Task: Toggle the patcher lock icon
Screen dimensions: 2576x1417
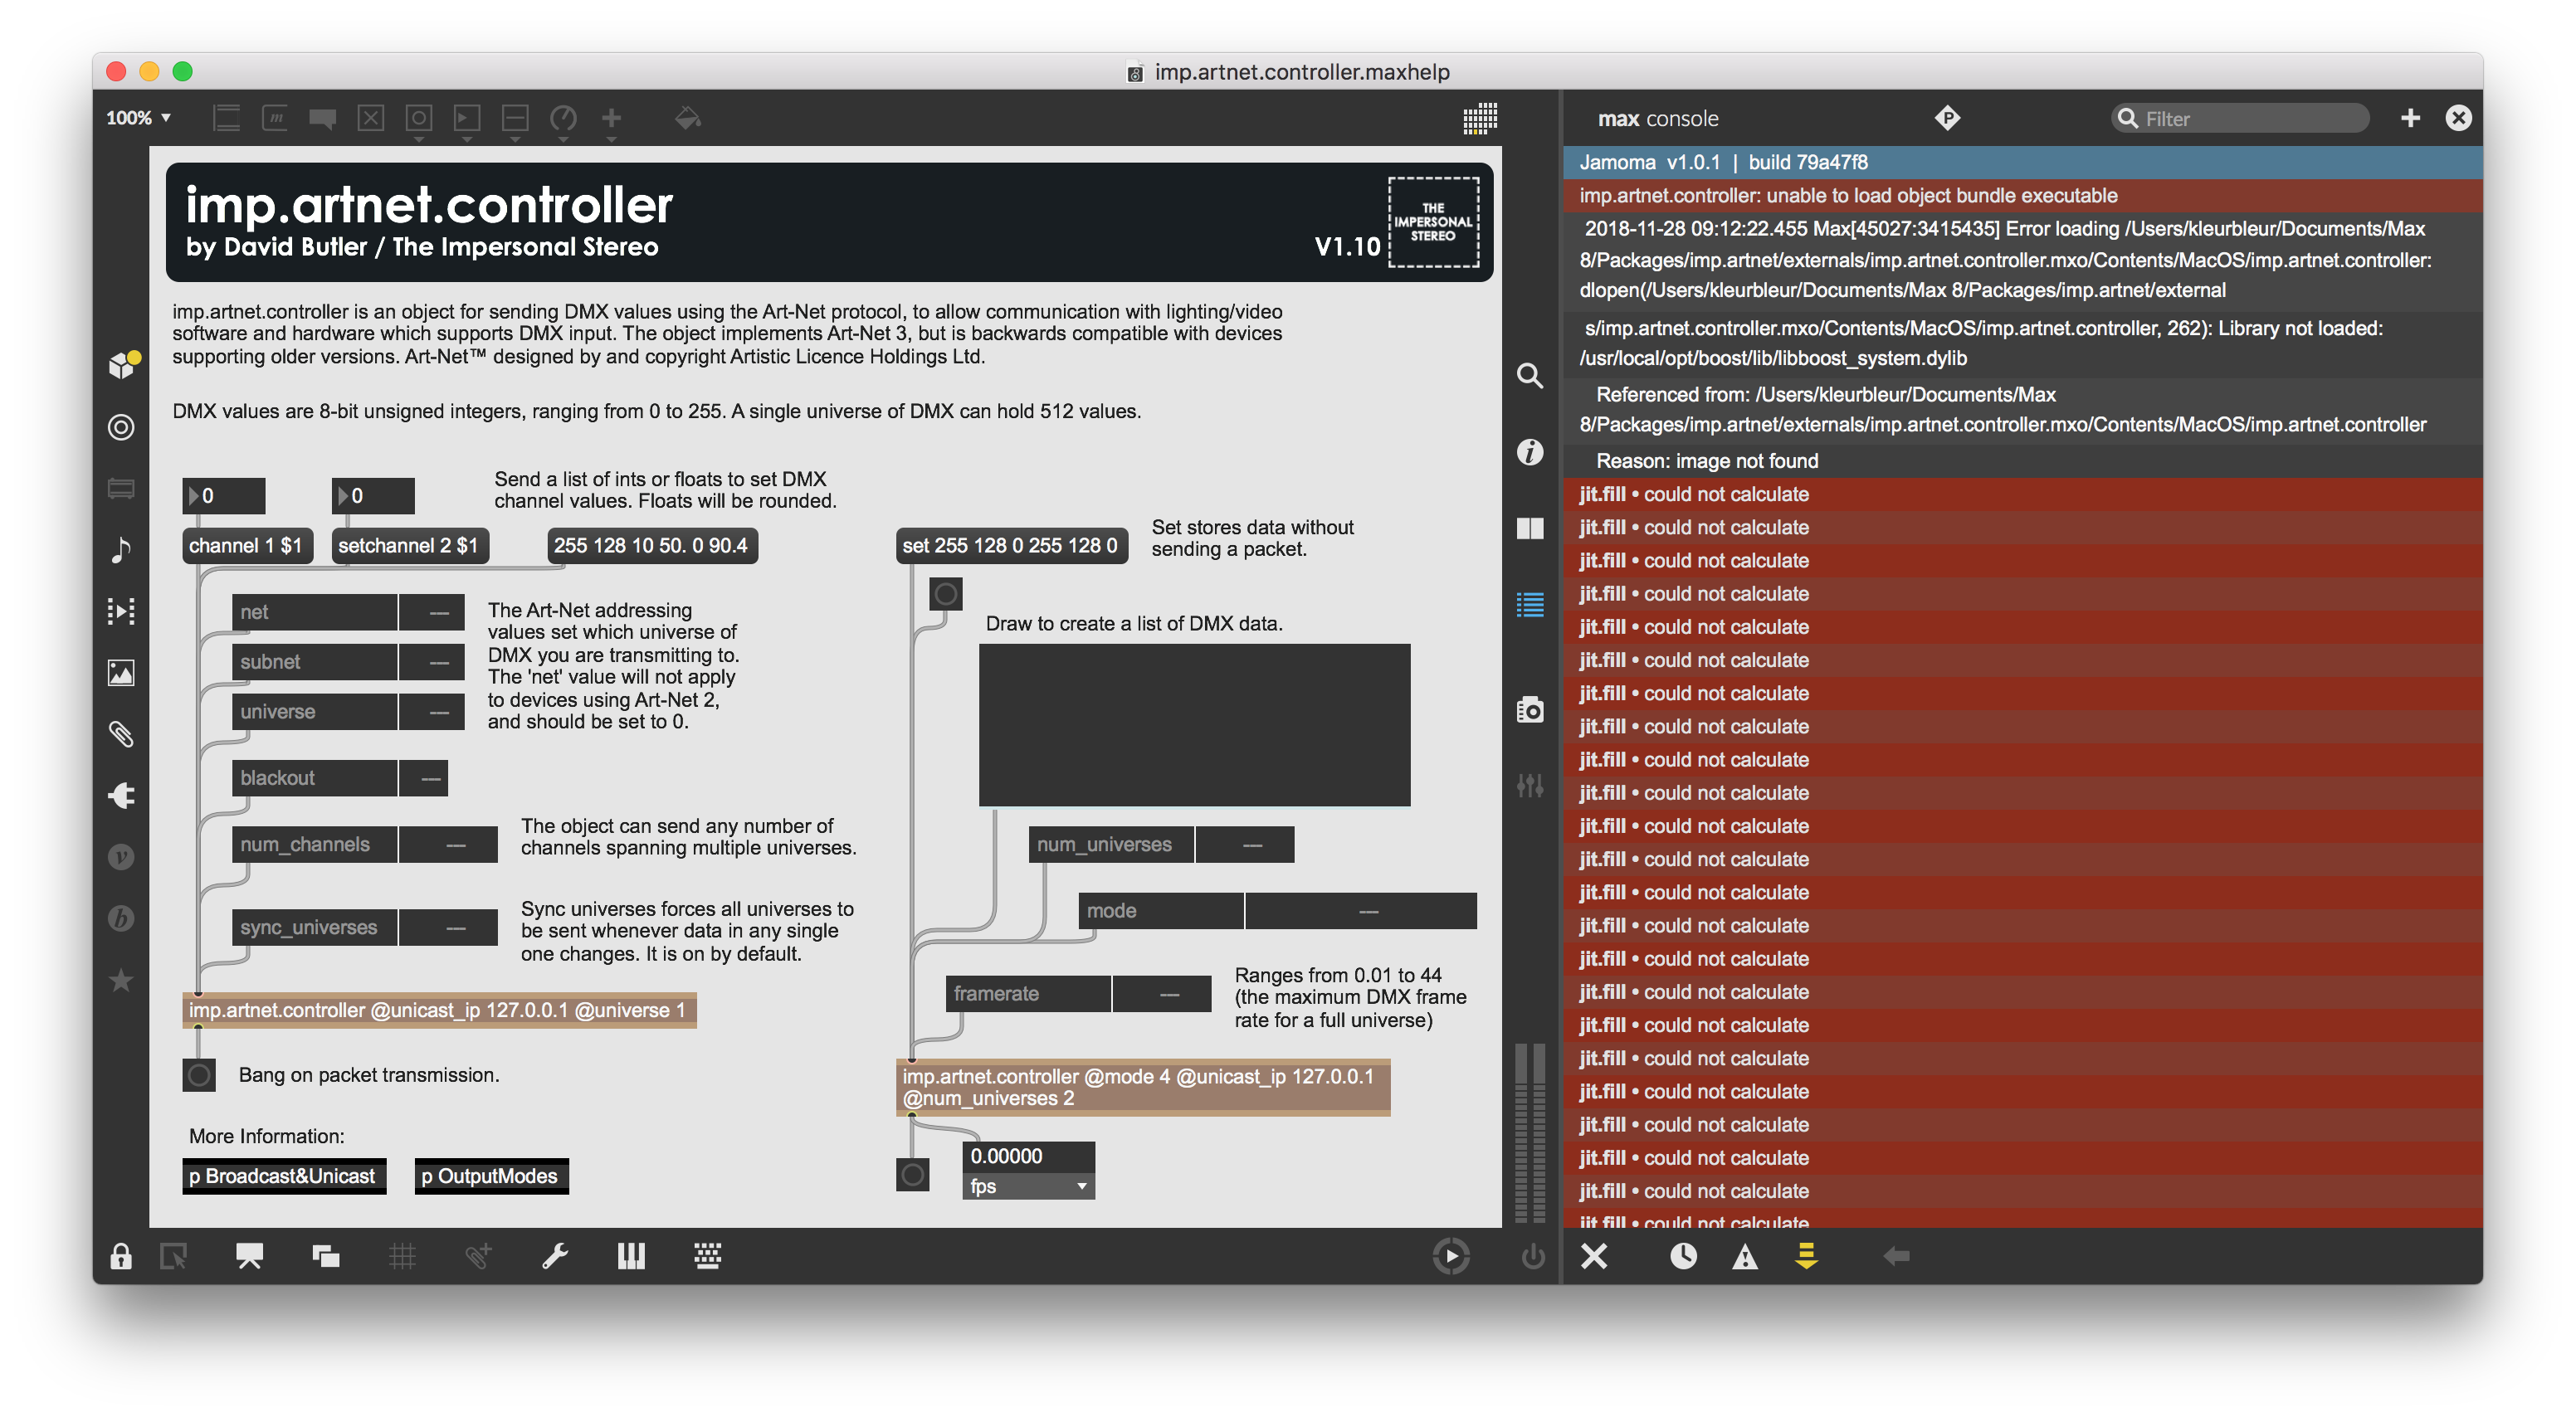Action: coord(121,1256)
